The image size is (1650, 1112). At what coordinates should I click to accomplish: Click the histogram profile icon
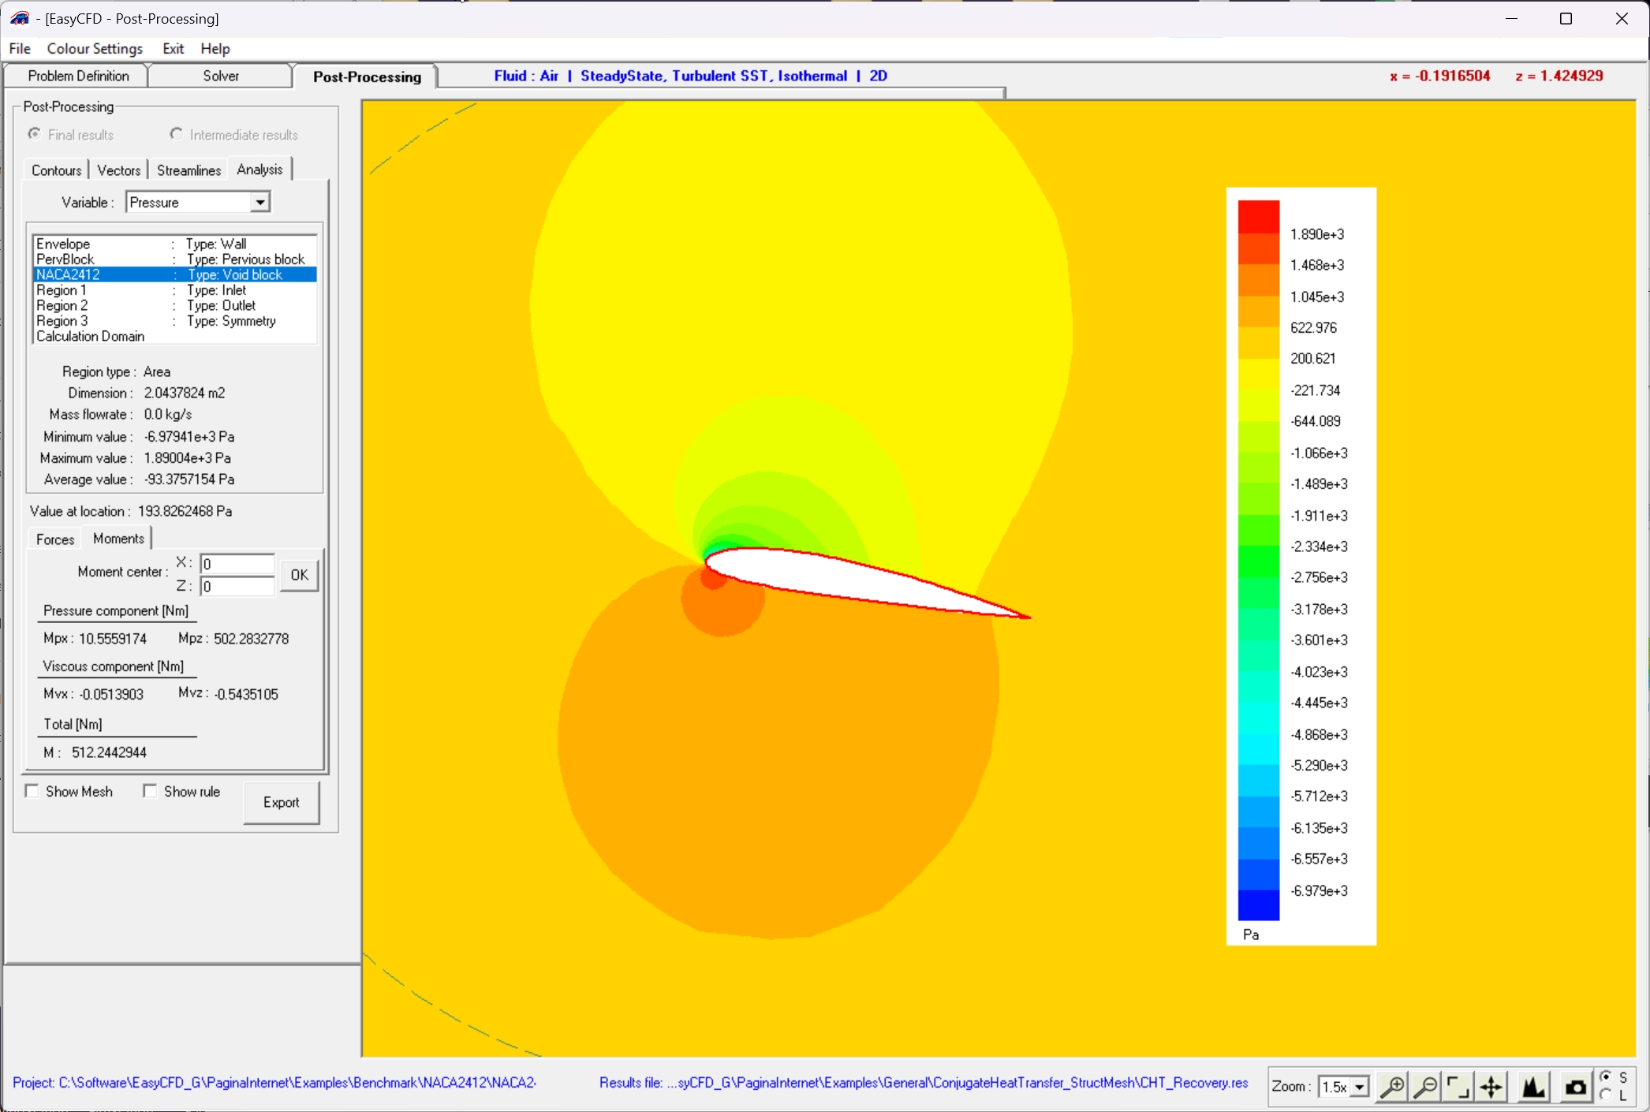(x=1533, y=1087)
